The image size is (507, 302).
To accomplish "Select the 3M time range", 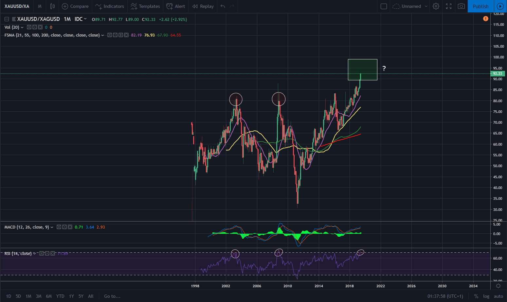I will click(x=39, y=296).
